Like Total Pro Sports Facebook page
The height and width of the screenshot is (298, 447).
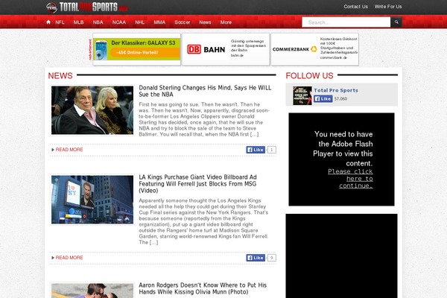click(323, 98)
